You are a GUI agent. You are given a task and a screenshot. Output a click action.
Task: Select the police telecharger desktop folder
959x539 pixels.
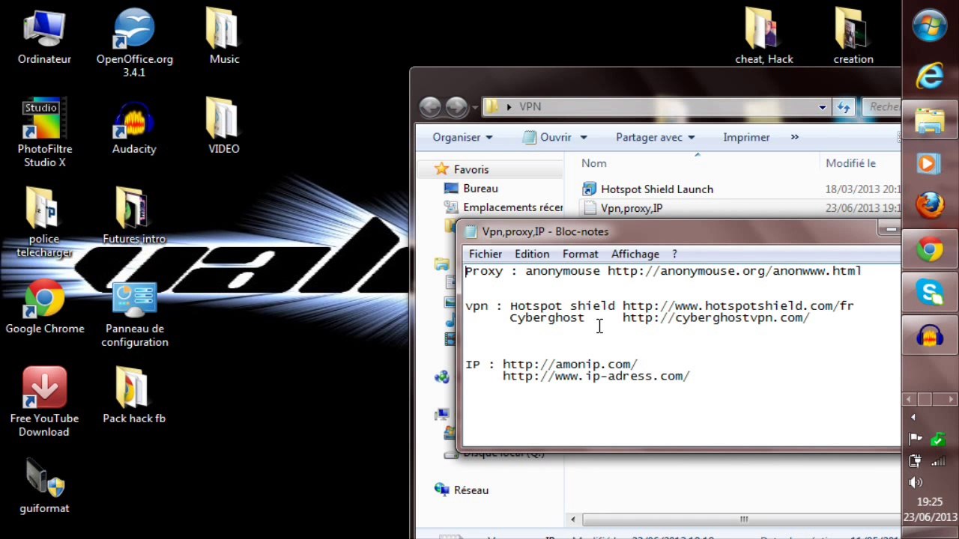coord(44,223)
